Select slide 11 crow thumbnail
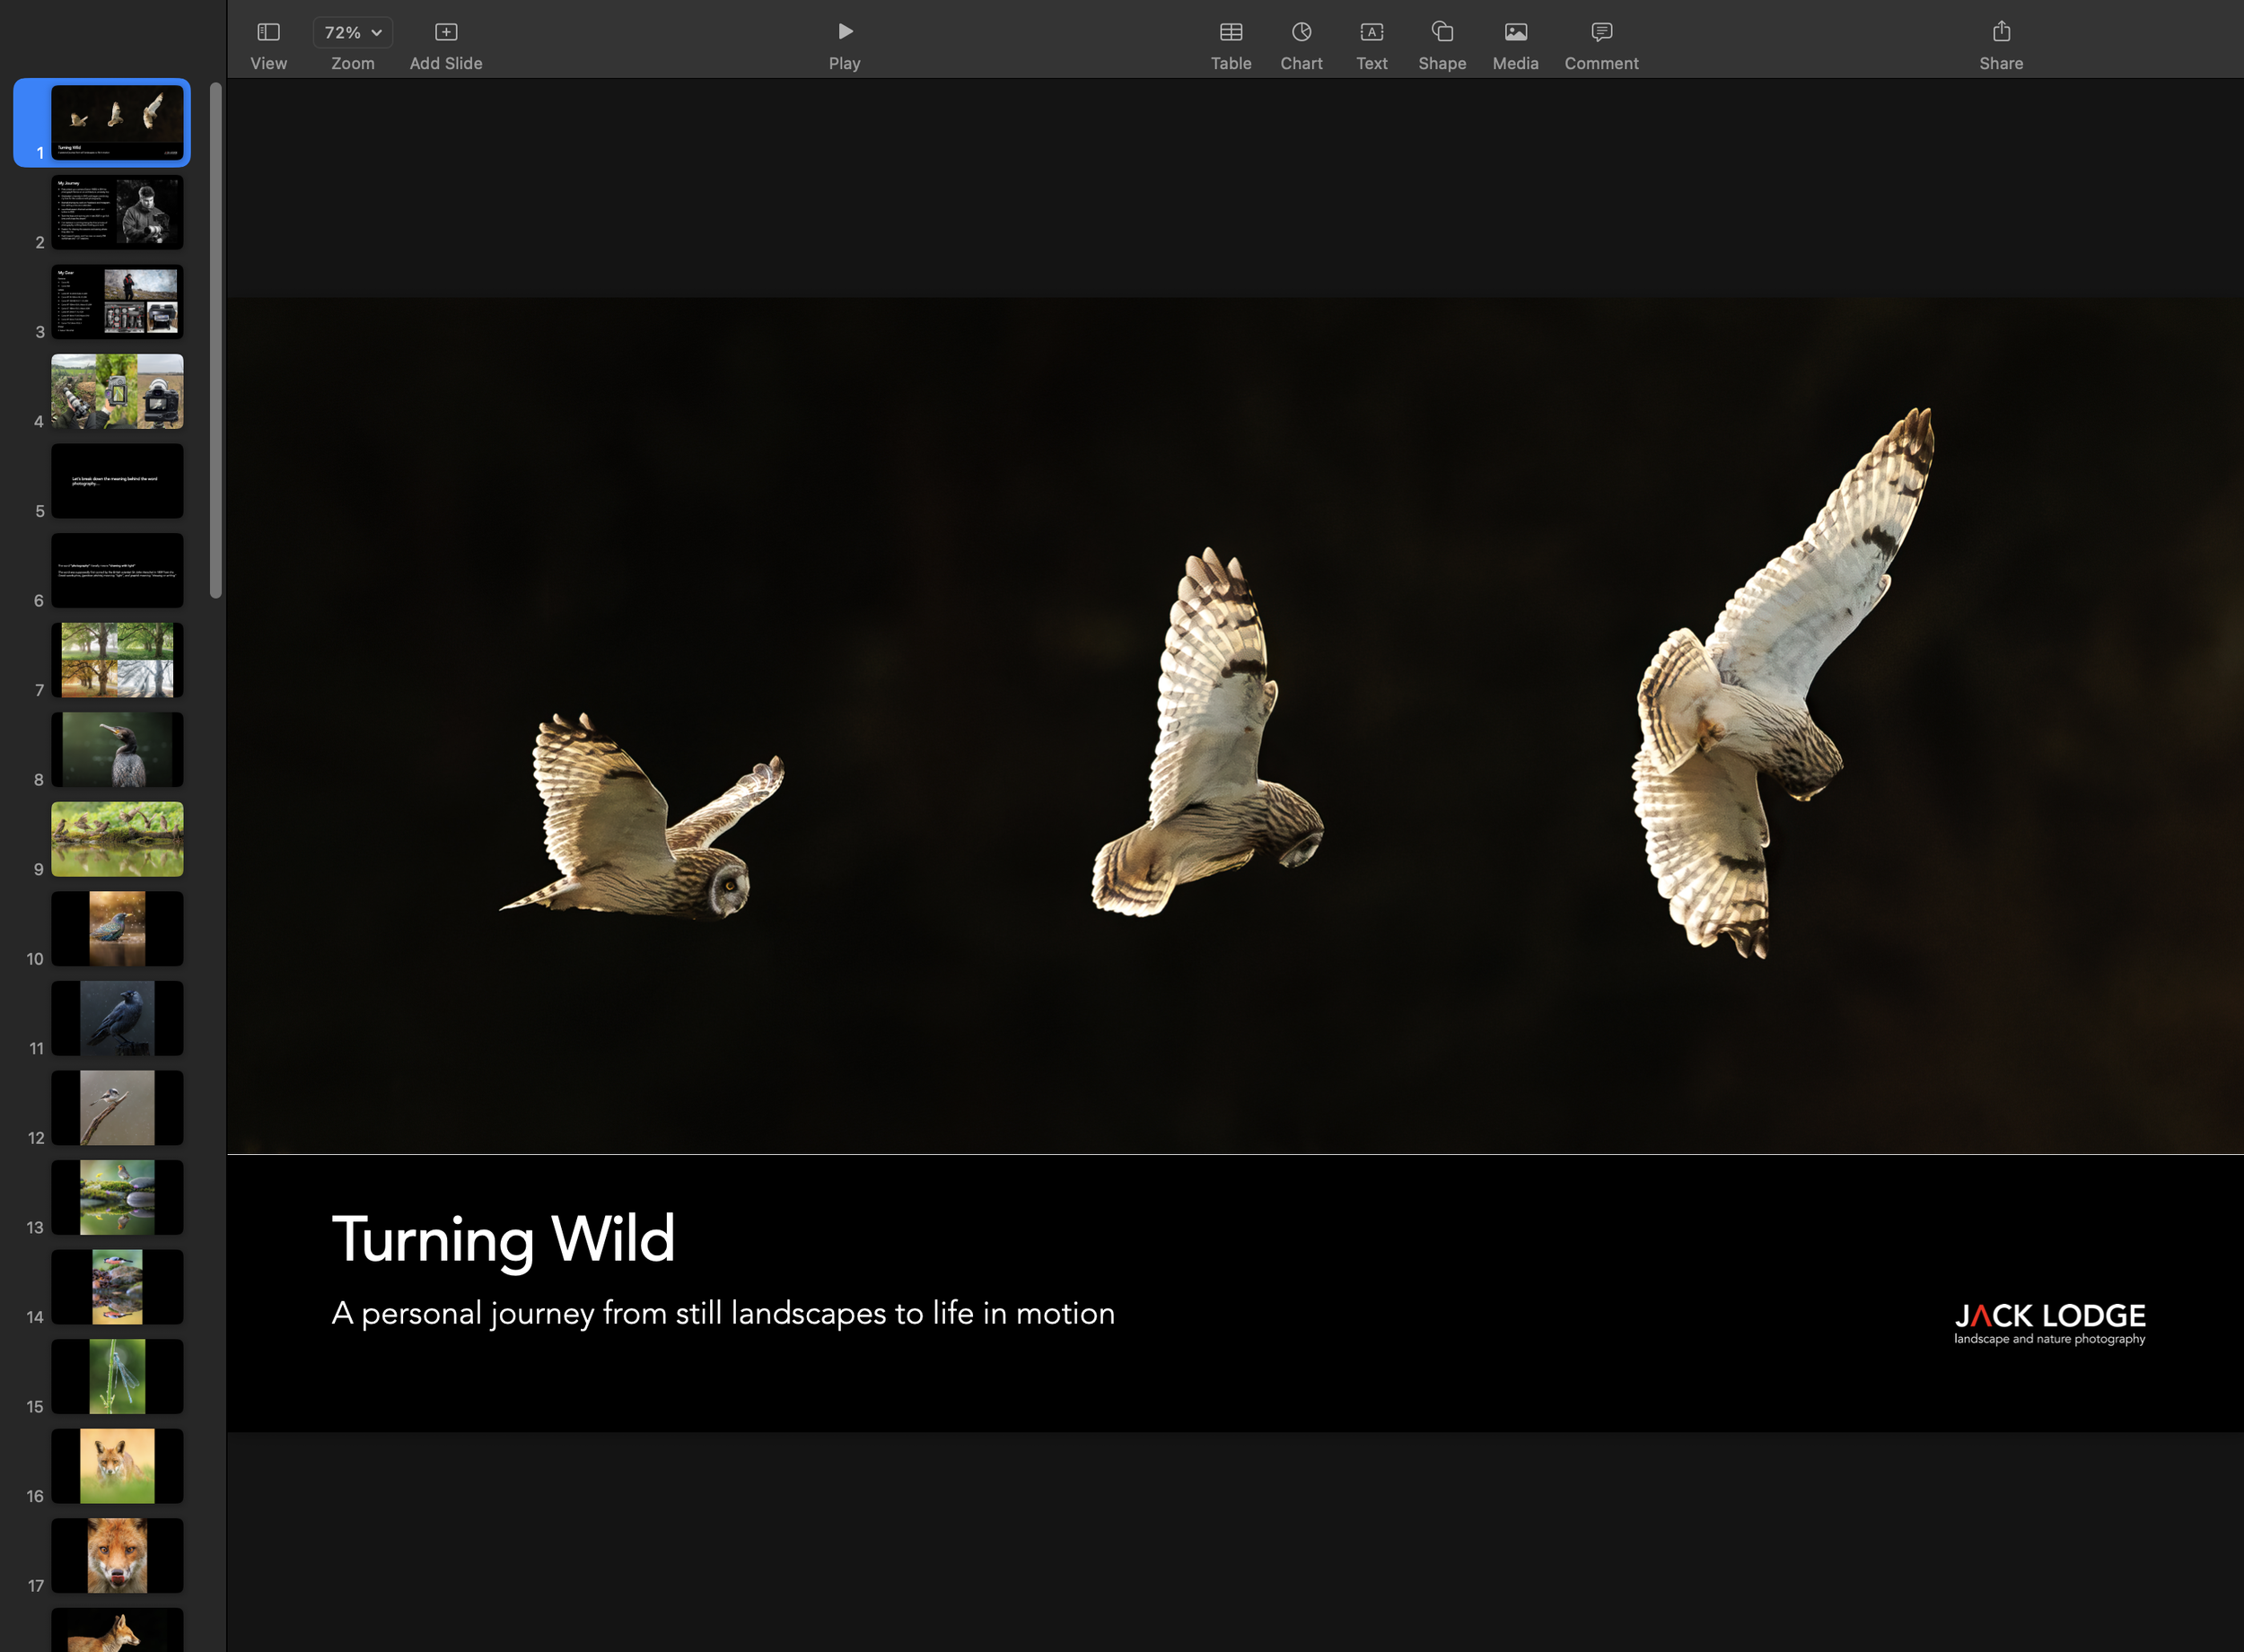The height and width of the screenshot is (1652, 2244). click(117, 1018)
